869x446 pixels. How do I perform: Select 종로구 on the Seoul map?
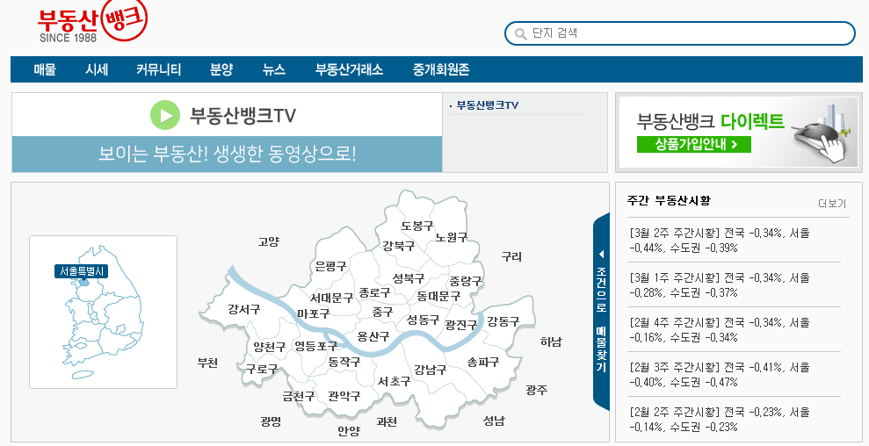click(374, 292)
